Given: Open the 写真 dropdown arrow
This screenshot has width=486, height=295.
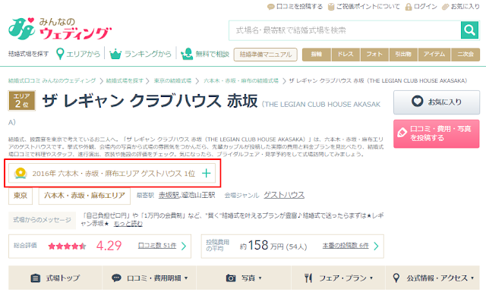Looking at the screenshot, I should [260, 278].
